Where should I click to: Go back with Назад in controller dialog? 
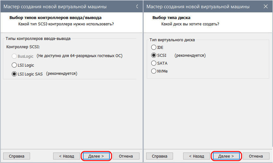66,156
